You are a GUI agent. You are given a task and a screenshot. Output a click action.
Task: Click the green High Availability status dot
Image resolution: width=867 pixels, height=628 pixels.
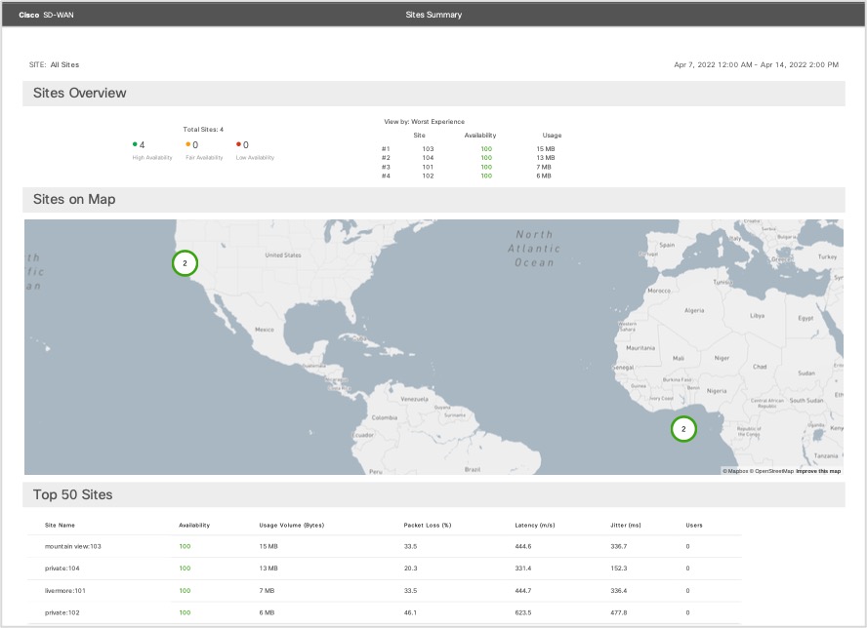pyautogui.click(x=135, y=144)
